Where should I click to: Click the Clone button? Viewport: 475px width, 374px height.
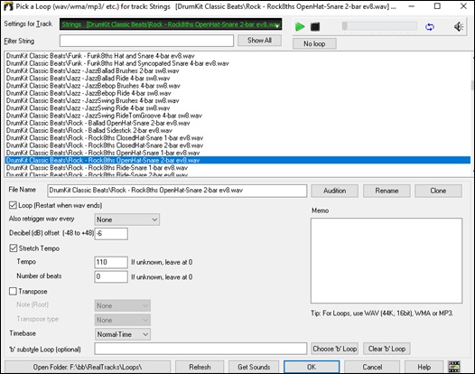click(x=438, y=191)
